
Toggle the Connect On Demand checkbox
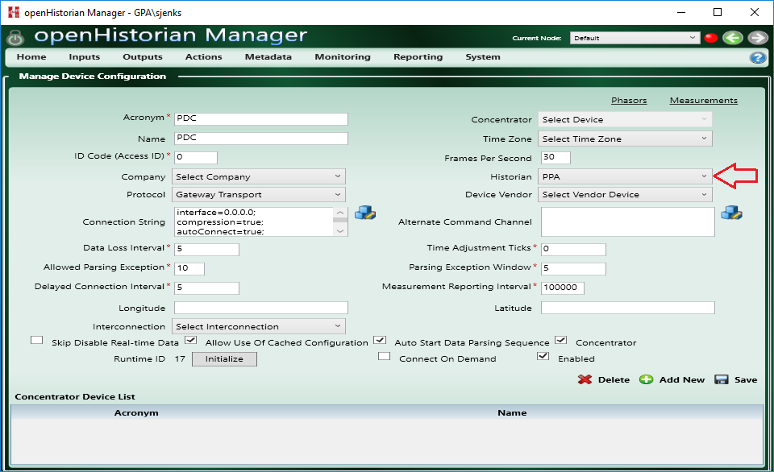(384, 356)
